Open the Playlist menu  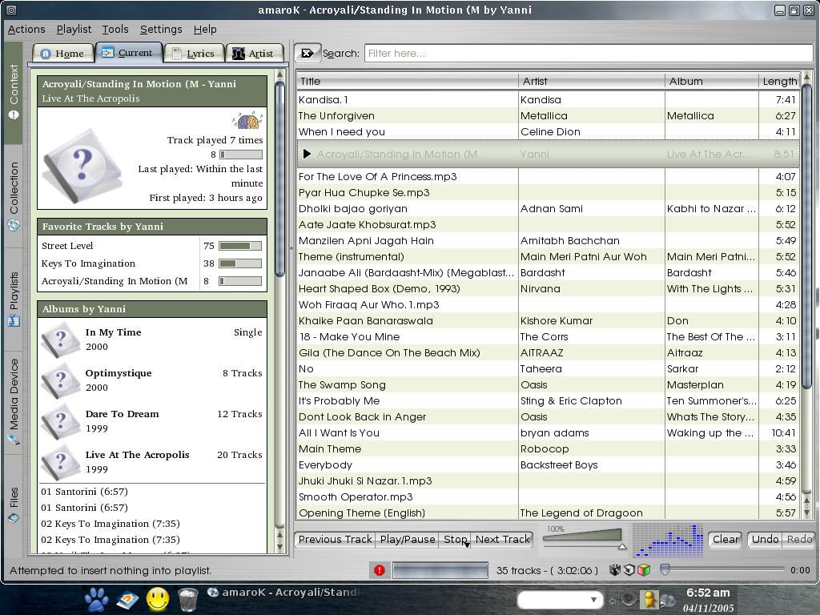(74, 30)
